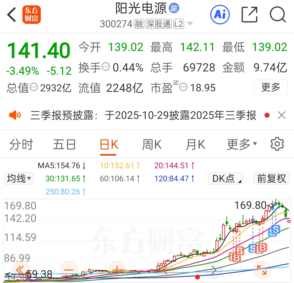Open the DK点 dropdown

tap(226, 179)
